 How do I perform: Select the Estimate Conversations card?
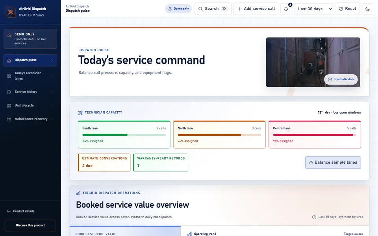click(104, 162)
